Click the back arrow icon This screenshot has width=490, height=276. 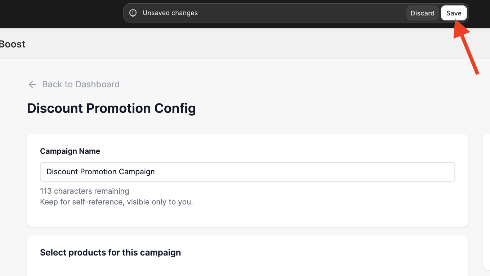point(32,84)
